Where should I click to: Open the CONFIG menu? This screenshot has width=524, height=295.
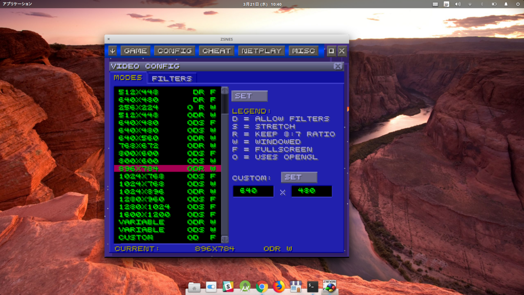point(174,51)
